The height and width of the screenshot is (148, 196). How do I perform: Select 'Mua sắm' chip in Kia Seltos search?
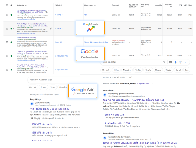point(127,70)
